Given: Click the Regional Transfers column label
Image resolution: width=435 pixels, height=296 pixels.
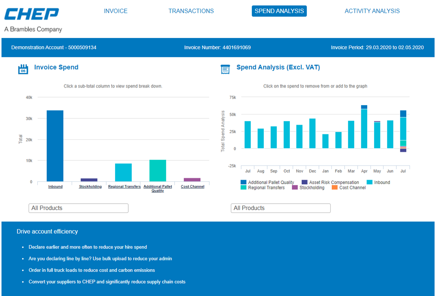Looking at the screenshot, I should (x=124, y=186).
